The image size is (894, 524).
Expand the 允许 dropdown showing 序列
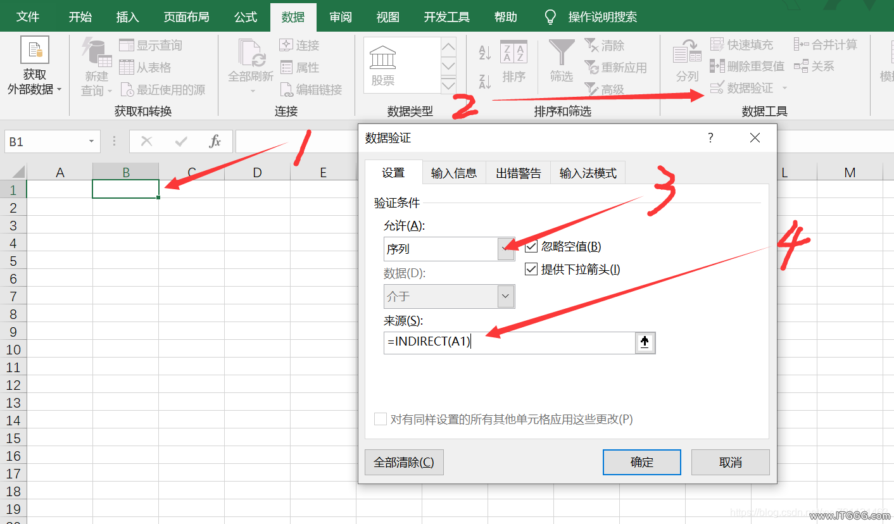point(505,249)
